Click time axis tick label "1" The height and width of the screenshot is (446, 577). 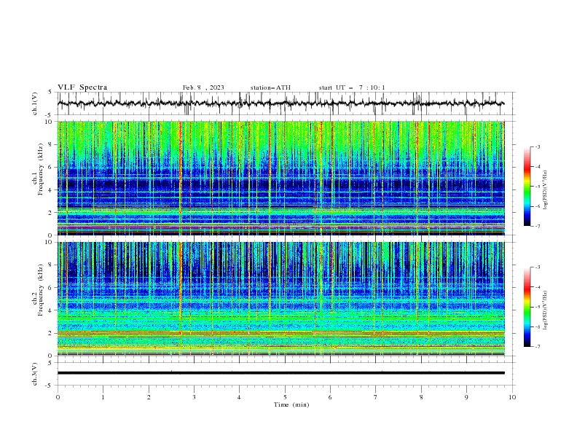tap(103, 397)
